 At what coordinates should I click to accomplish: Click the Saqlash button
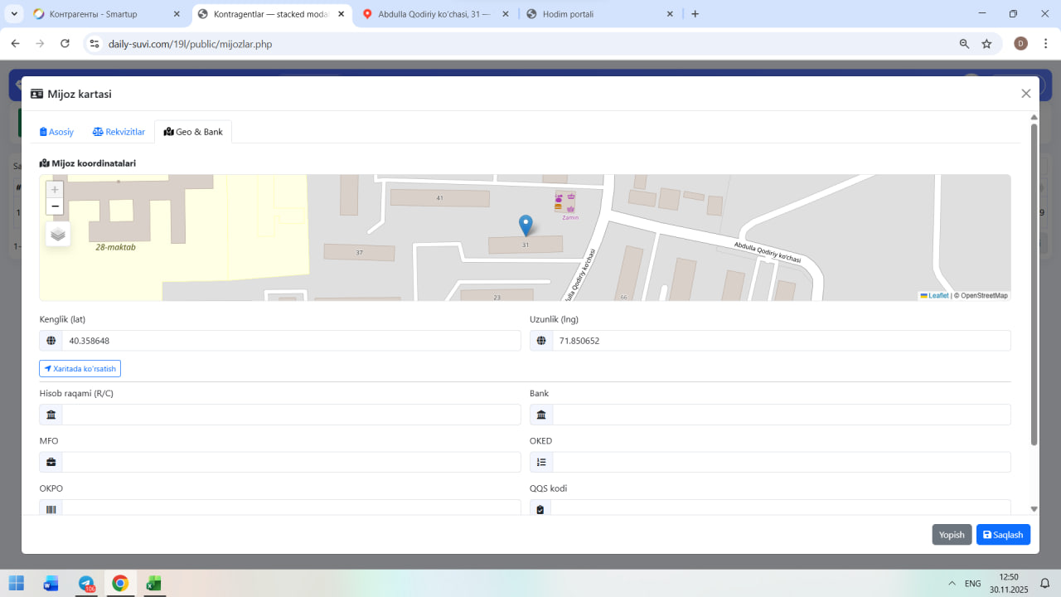[x=1003, y=535]
